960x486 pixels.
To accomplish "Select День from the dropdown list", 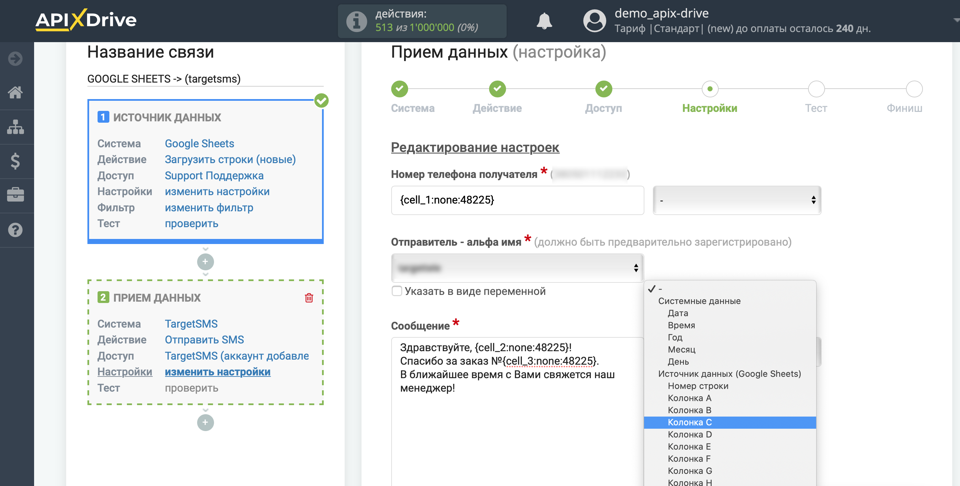I will coord(730,361).
